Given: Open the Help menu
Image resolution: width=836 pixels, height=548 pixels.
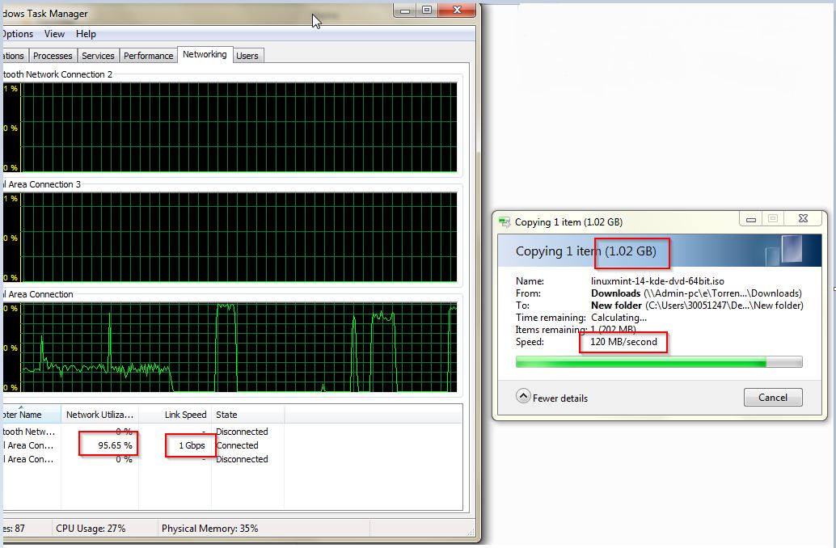Looking at the screenshot, I should (86, 34).
